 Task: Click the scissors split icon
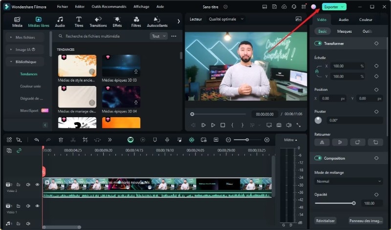point(73,140)
